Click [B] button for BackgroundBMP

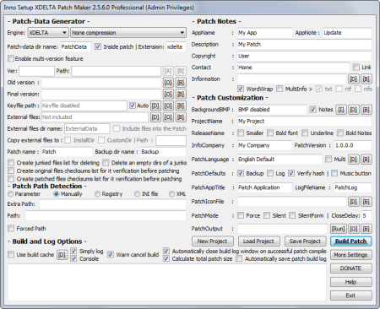pyautogui.click(x=366, y=110)
